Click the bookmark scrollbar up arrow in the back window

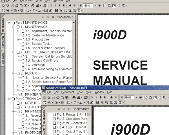click(x=74, y=22)
